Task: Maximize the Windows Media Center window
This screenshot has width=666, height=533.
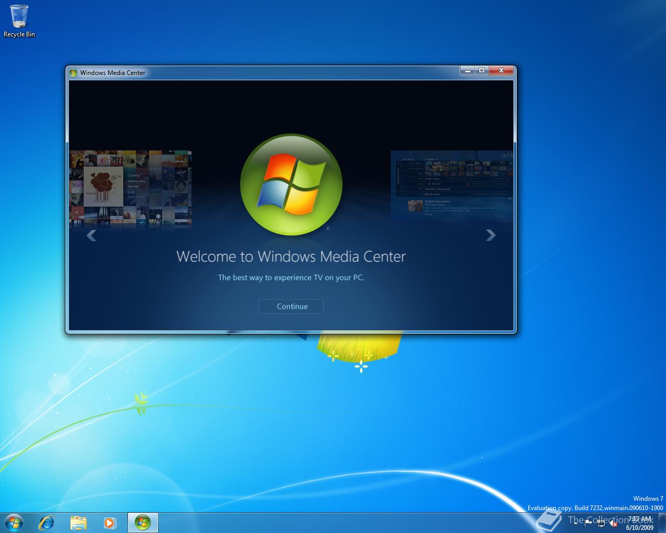Action: (x=482, y=70)
